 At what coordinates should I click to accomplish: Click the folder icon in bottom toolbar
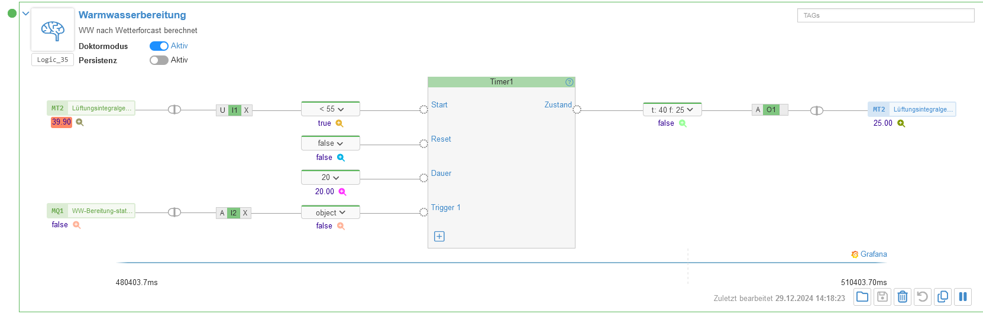[x=862, y=297]
